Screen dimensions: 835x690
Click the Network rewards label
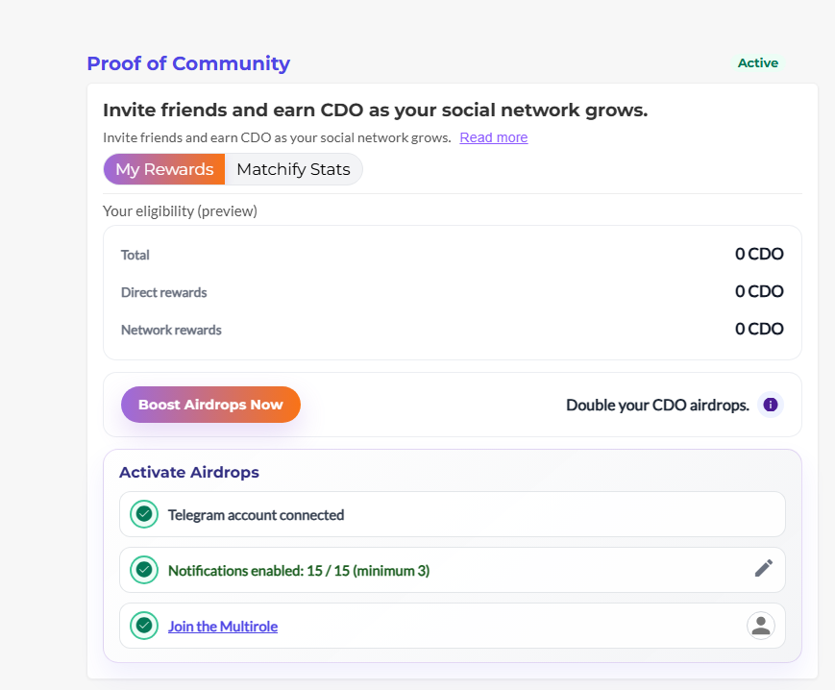171,330
